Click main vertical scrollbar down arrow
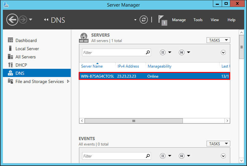The height and width of the screenshot is (166, 247). 242,161
